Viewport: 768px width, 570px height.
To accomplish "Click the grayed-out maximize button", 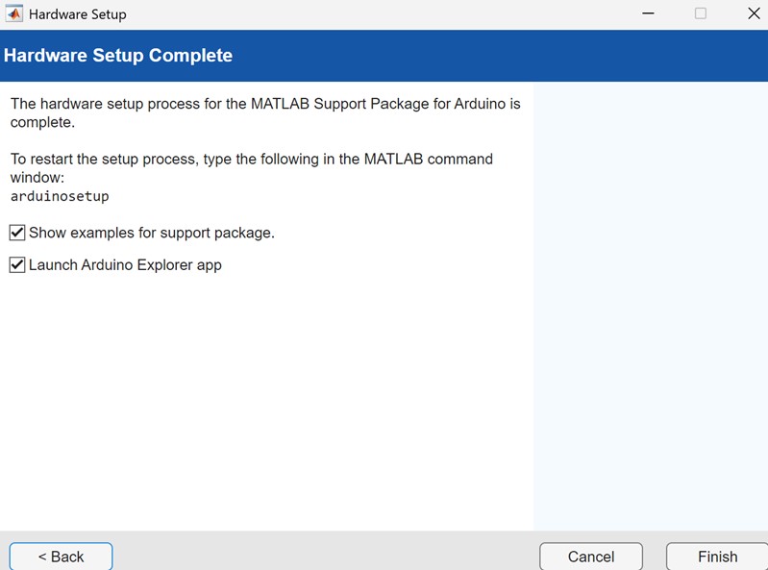I will 700,14.
